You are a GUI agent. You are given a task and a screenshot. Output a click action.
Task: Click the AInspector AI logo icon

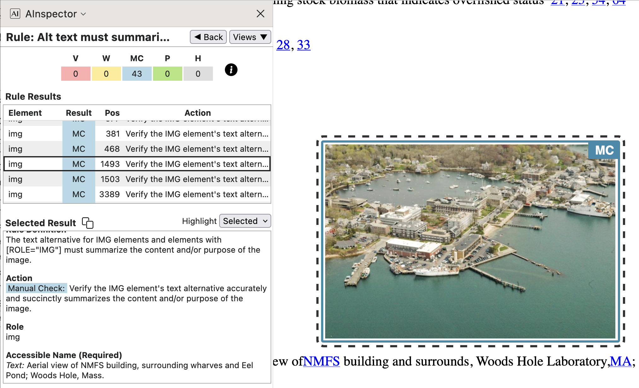[x=15, y=14]
